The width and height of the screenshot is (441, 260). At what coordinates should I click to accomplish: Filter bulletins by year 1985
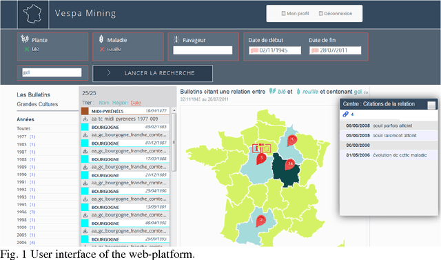tap(26, 144)
